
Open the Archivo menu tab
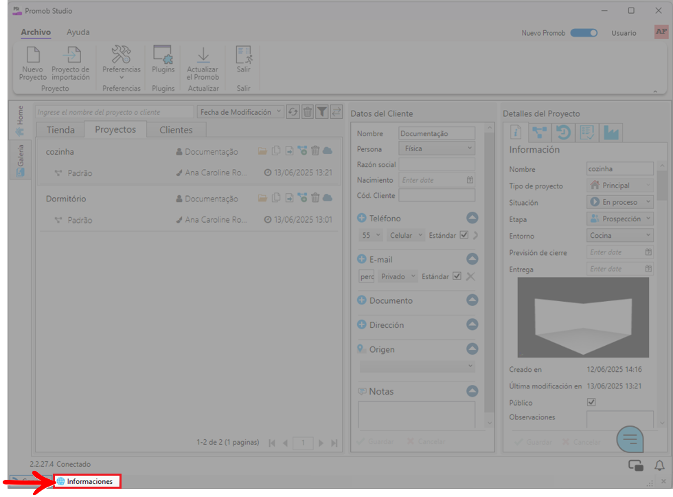tap(36, 32)
